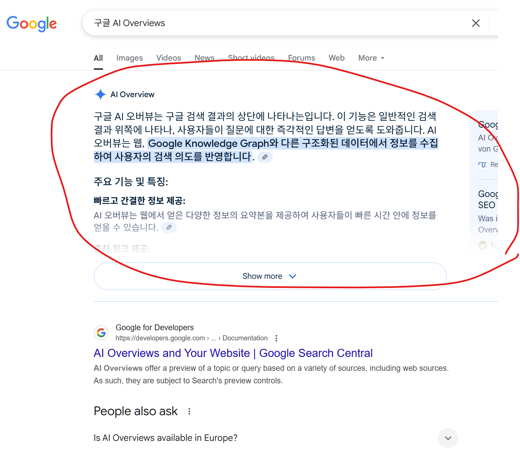Open source link icon after first paragraph
Image resolution: width=520 pixels, height=451 pixels.
pos(265,157)
